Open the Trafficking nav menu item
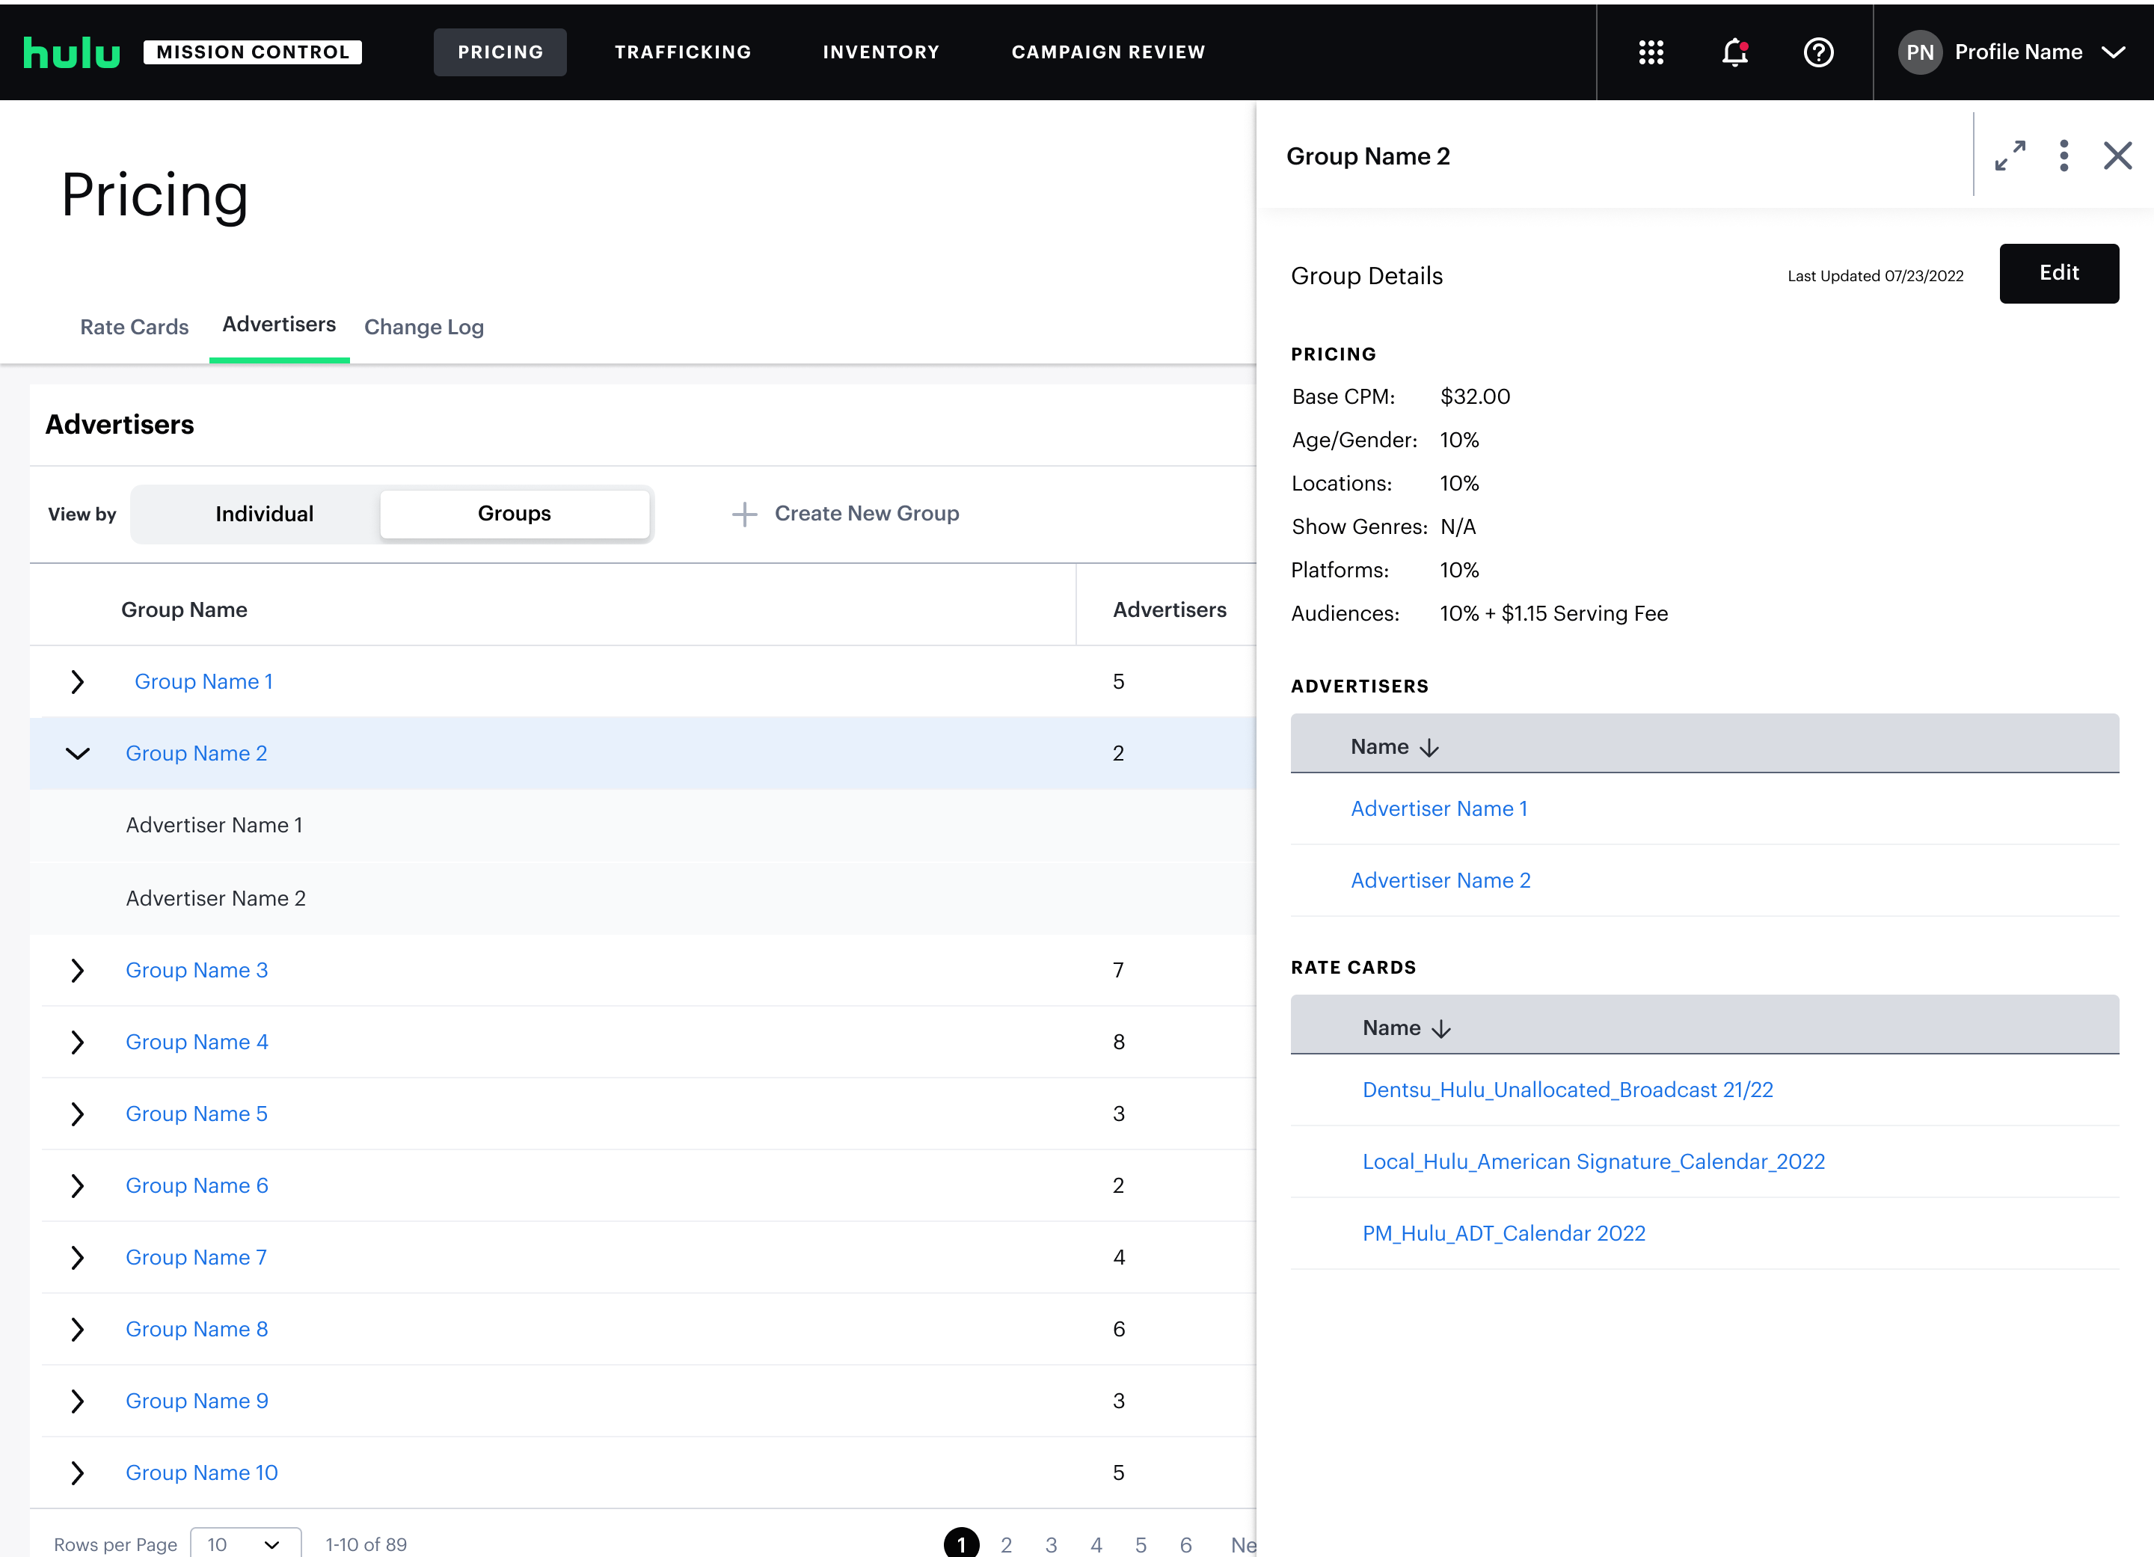Viewport: 2154px width, 1557px height. point(682,52)
